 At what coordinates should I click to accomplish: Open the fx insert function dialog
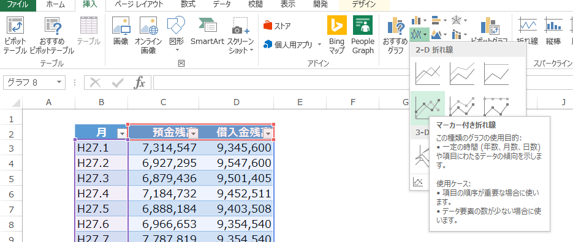[139, 83]
